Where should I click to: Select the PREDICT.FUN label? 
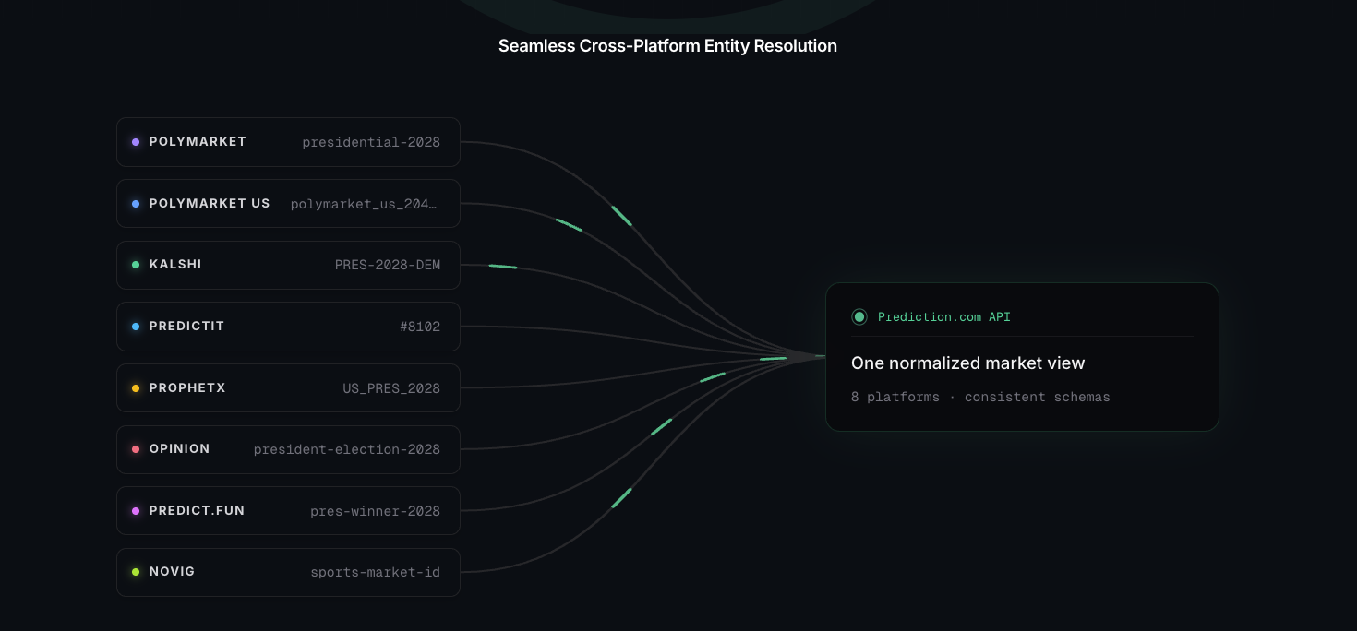198,511
